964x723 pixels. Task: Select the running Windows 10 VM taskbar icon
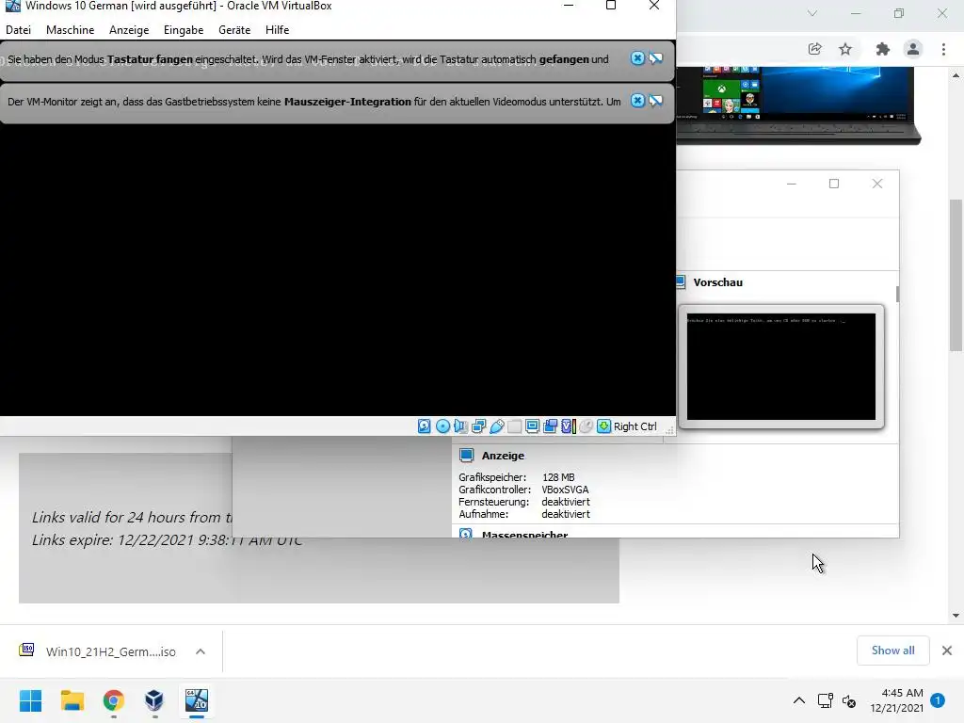pyautogui.click(x=197, y=700)
